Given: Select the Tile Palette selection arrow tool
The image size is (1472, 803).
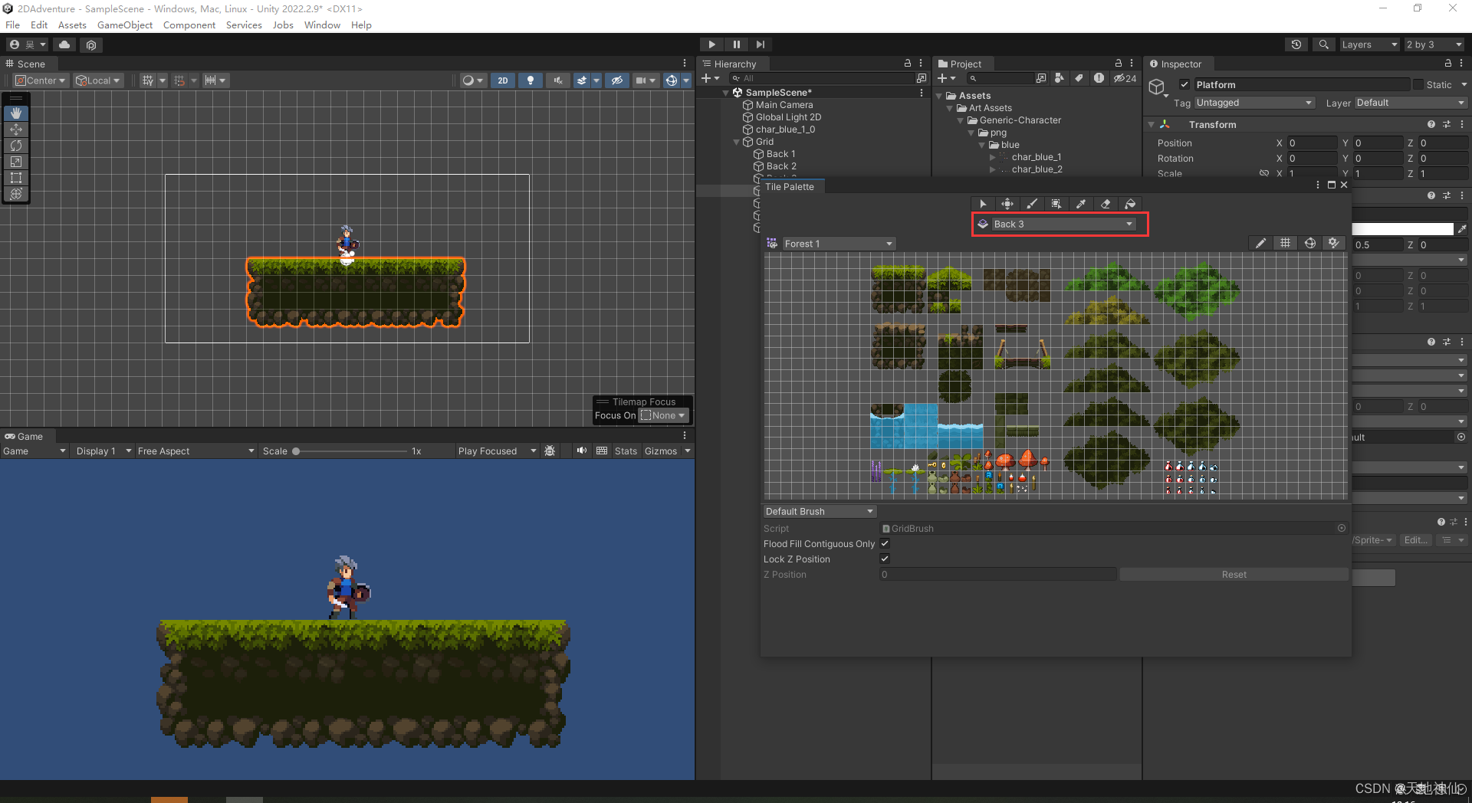Looking at the screenshot, I should click(983, 204).
